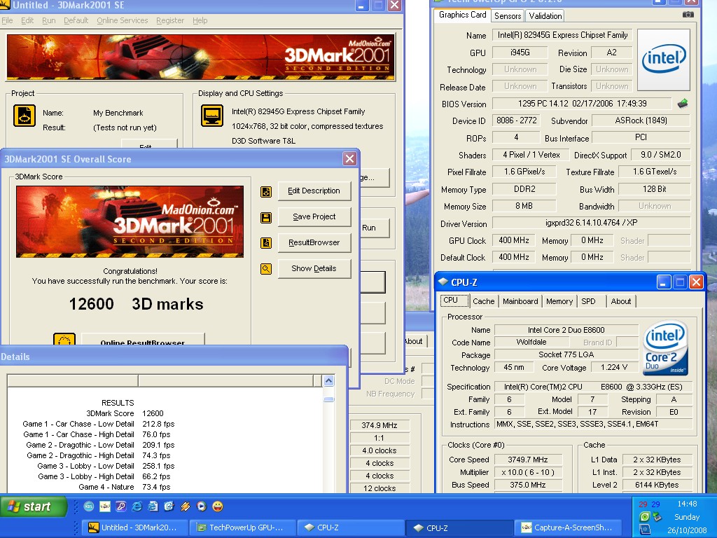Switch to the Cache tab in CPU-Z

(x=483, y=301)
